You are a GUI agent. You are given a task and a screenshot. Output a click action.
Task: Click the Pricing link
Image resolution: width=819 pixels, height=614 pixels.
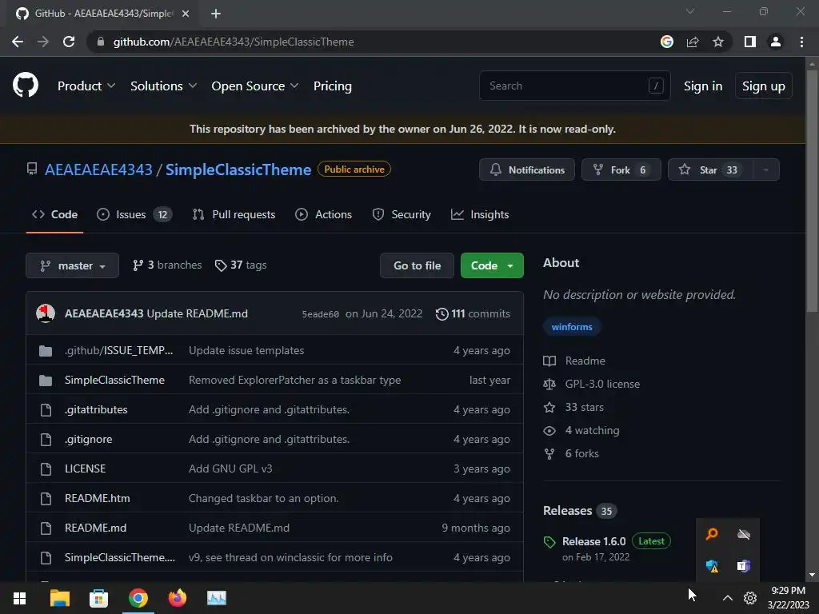332,86
